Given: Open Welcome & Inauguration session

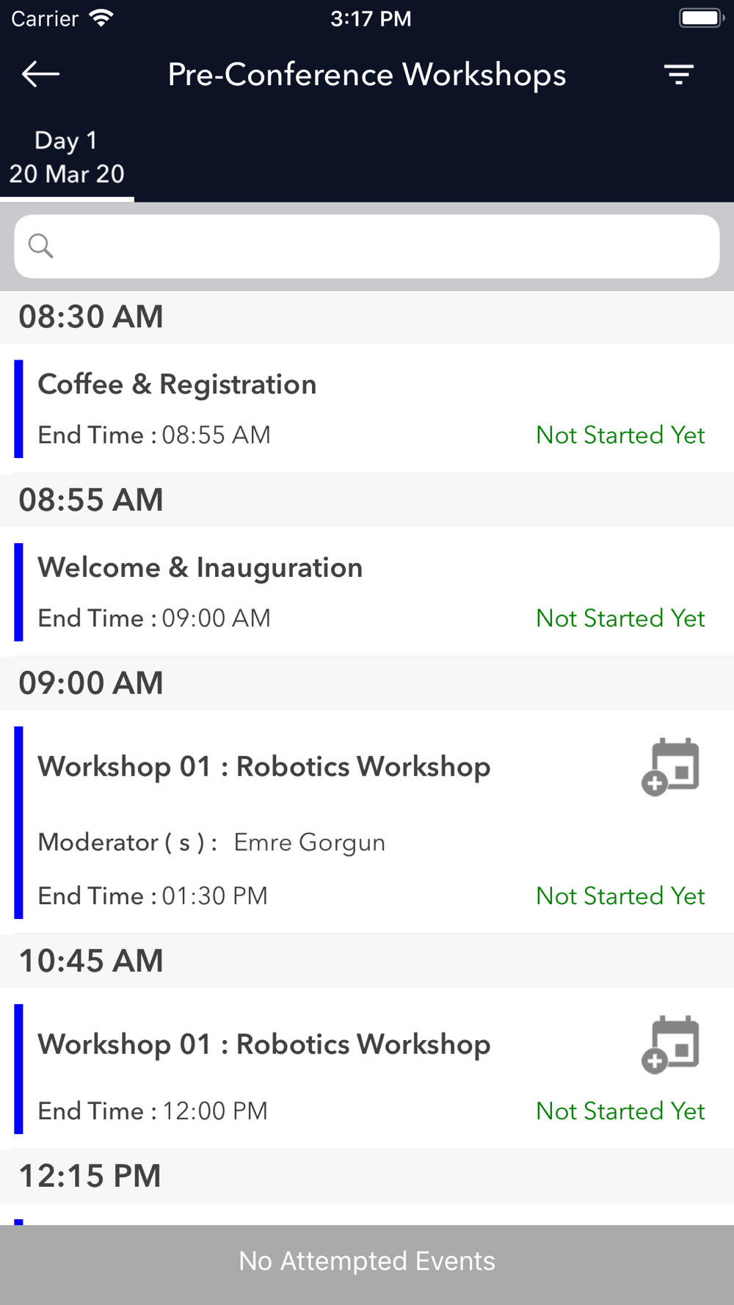Looking at the screenshot, I should click(x=367, y=592).
